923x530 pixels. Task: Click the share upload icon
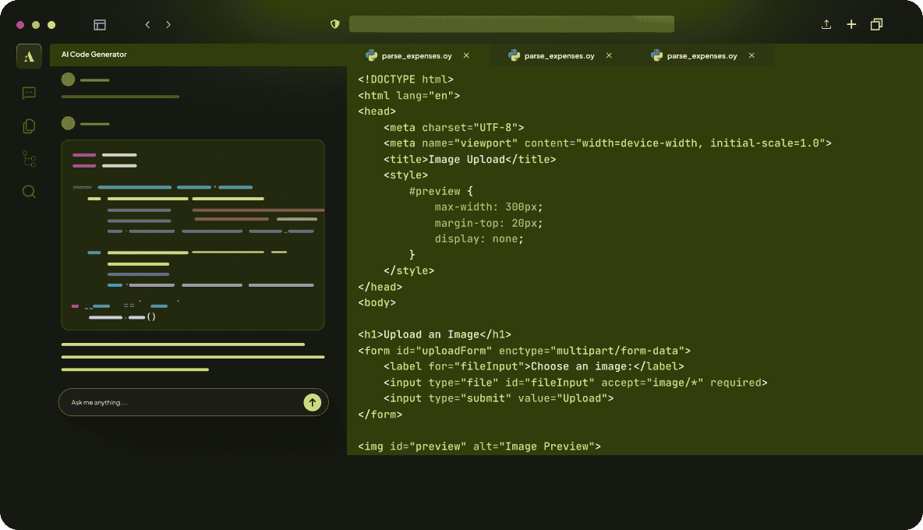(826, 25)
